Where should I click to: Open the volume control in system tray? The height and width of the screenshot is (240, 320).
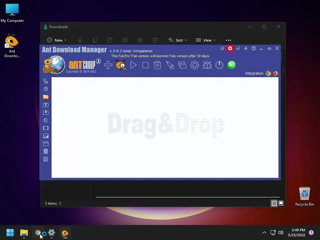pos(281,232)
